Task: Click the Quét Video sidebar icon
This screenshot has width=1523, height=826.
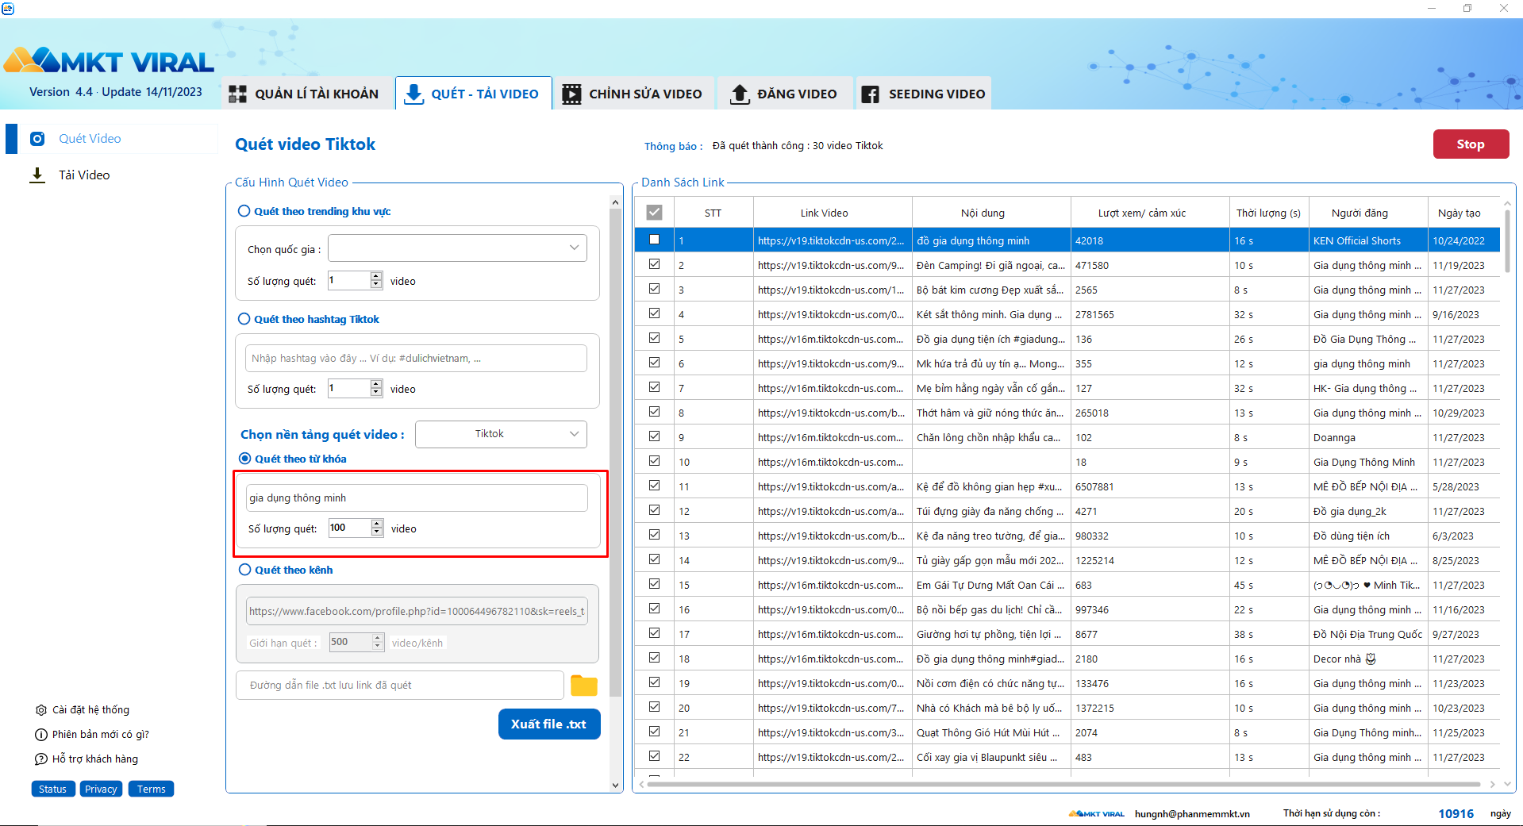Action: (x=37, y=139)
